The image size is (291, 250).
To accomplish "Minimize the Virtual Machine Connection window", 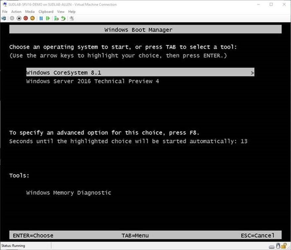I will [x=259, y=4].
